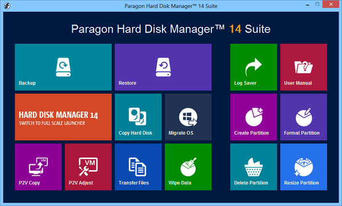Open the Wipe Data tile

(x=188, y=167)
